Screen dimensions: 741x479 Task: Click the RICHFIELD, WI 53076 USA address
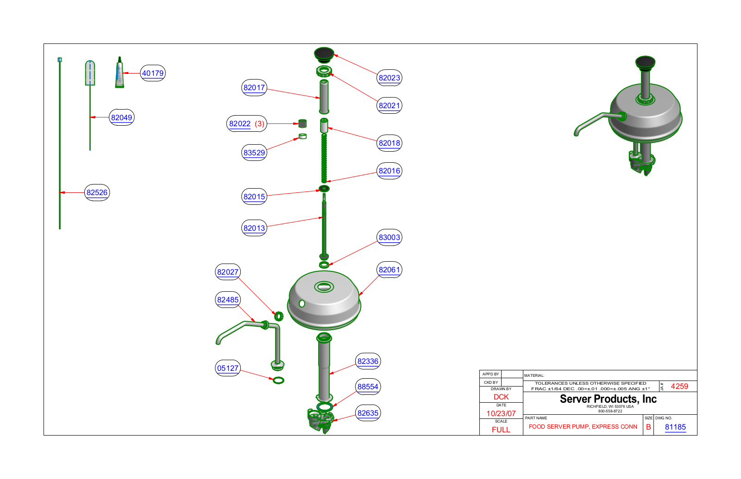610,406
